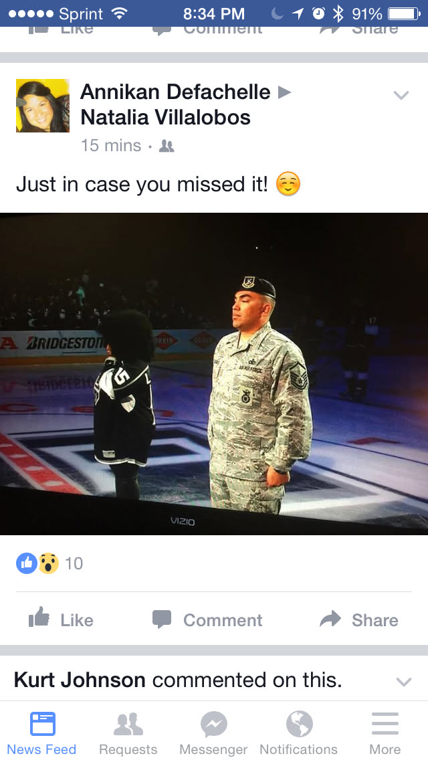Tap the Share arrow icon under the photo
This screenshot has height=760, width=428.
(x=330, y=619)
